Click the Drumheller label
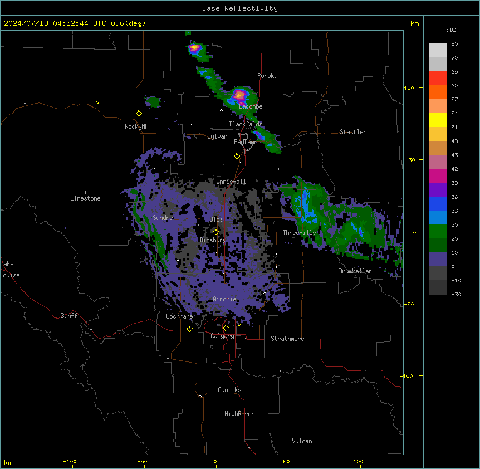 355,271
